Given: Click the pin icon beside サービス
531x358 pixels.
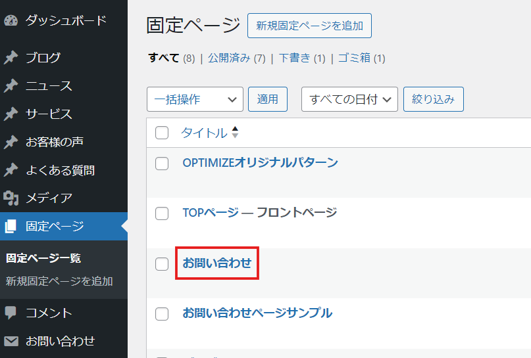Looking at the screenshot, I should [x=11, y=114].
